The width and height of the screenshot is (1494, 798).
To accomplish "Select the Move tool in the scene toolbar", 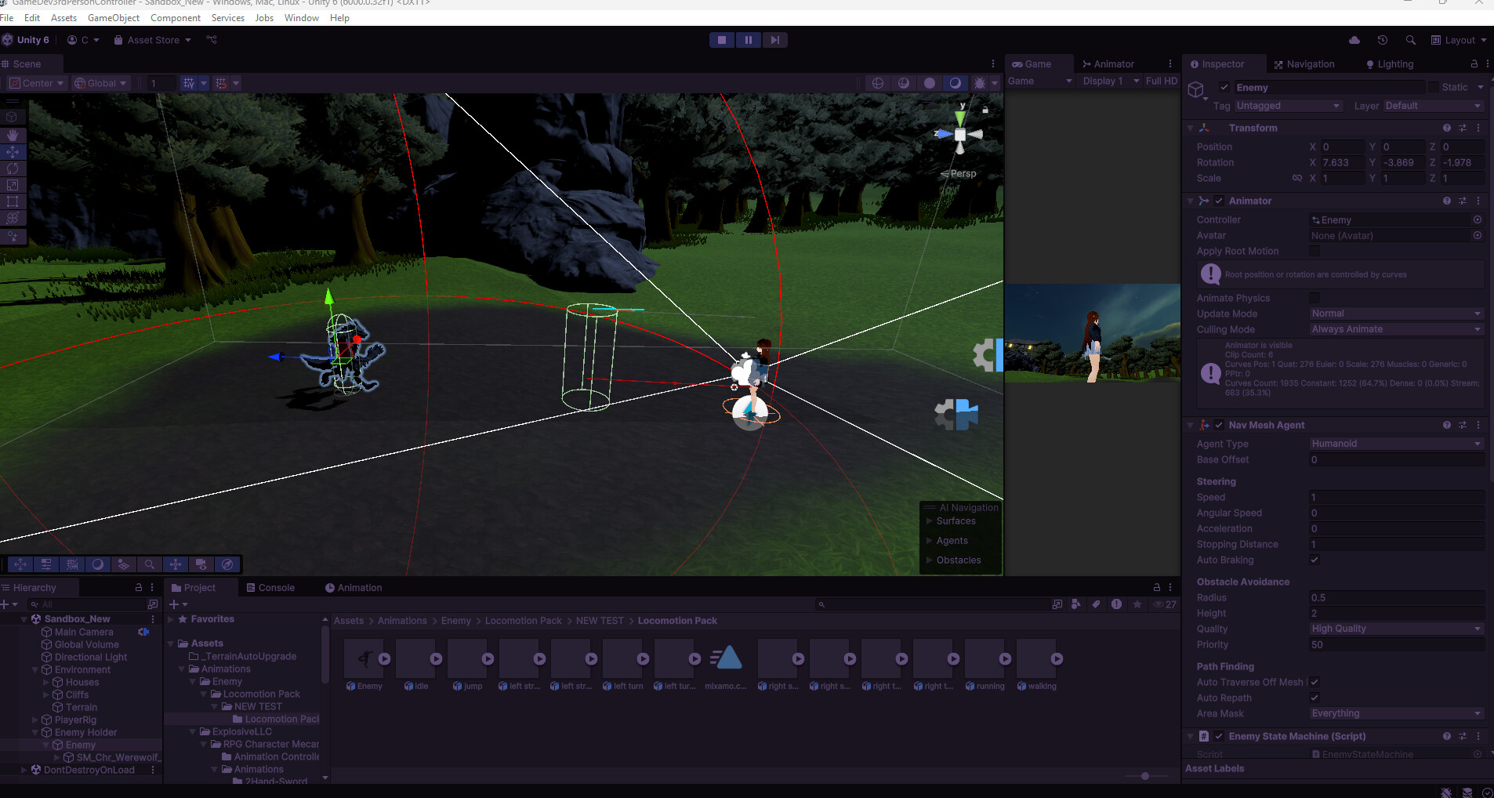I will 13,151.
